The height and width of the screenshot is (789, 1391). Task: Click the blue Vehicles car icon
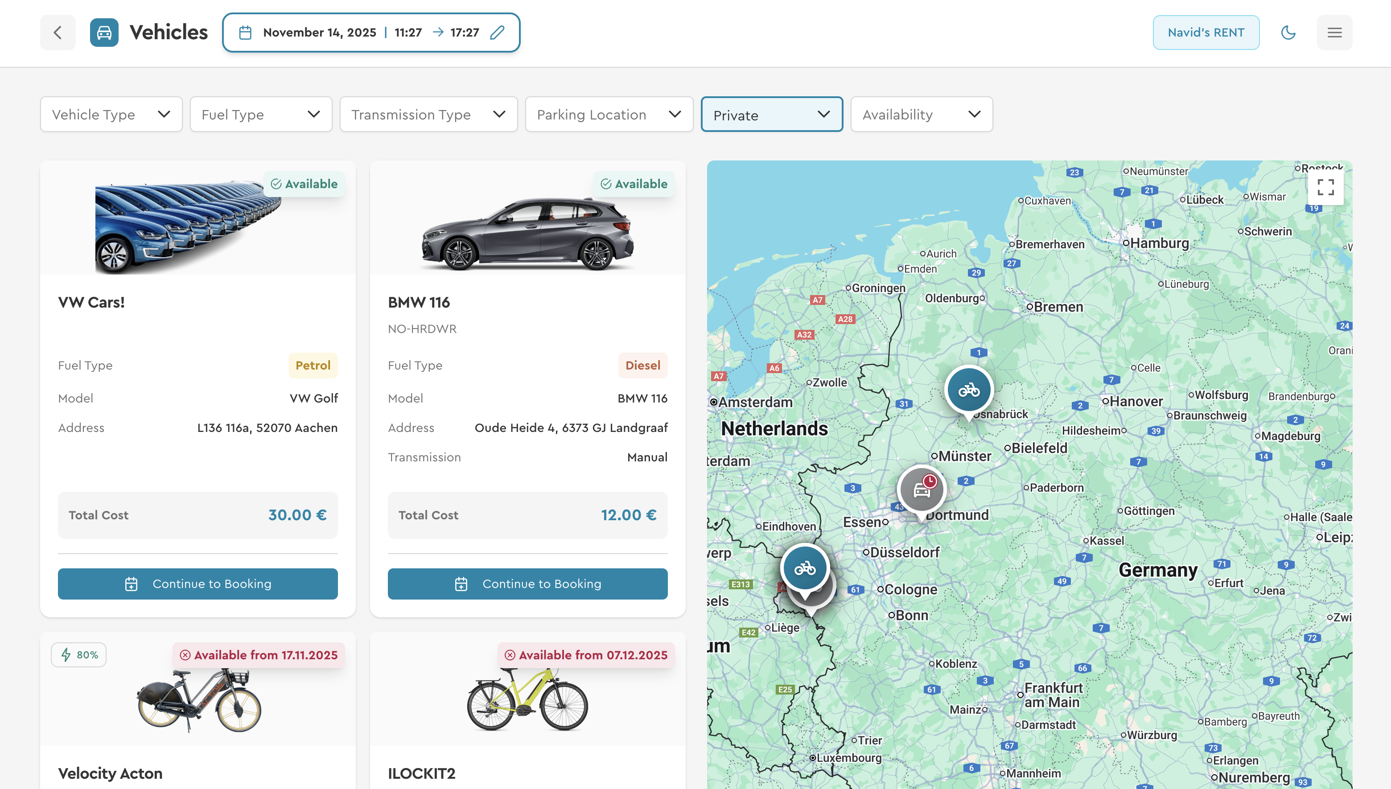[104, 33]
